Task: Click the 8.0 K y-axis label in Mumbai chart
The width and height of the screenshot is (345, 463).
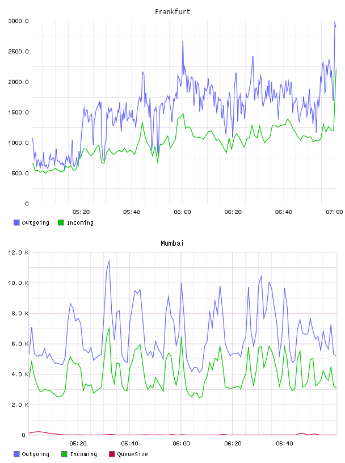Action: [20, 313]
